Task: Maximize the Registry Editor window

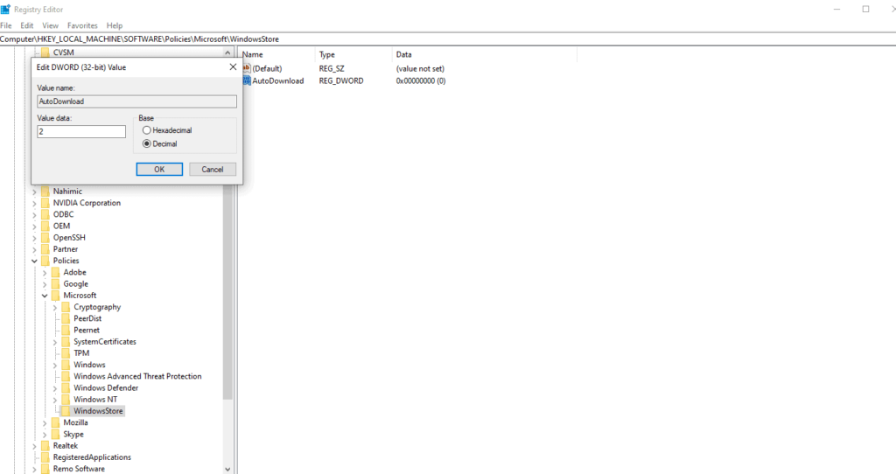Action: pyautogui.click(x=865, y=9)
